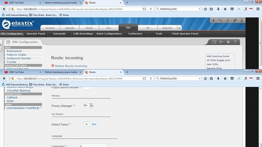Image resolution: width=262 pixels, height=147 pixels.
Task: Open the Fax tab in Elastix
Action: [x=109, y=28]
